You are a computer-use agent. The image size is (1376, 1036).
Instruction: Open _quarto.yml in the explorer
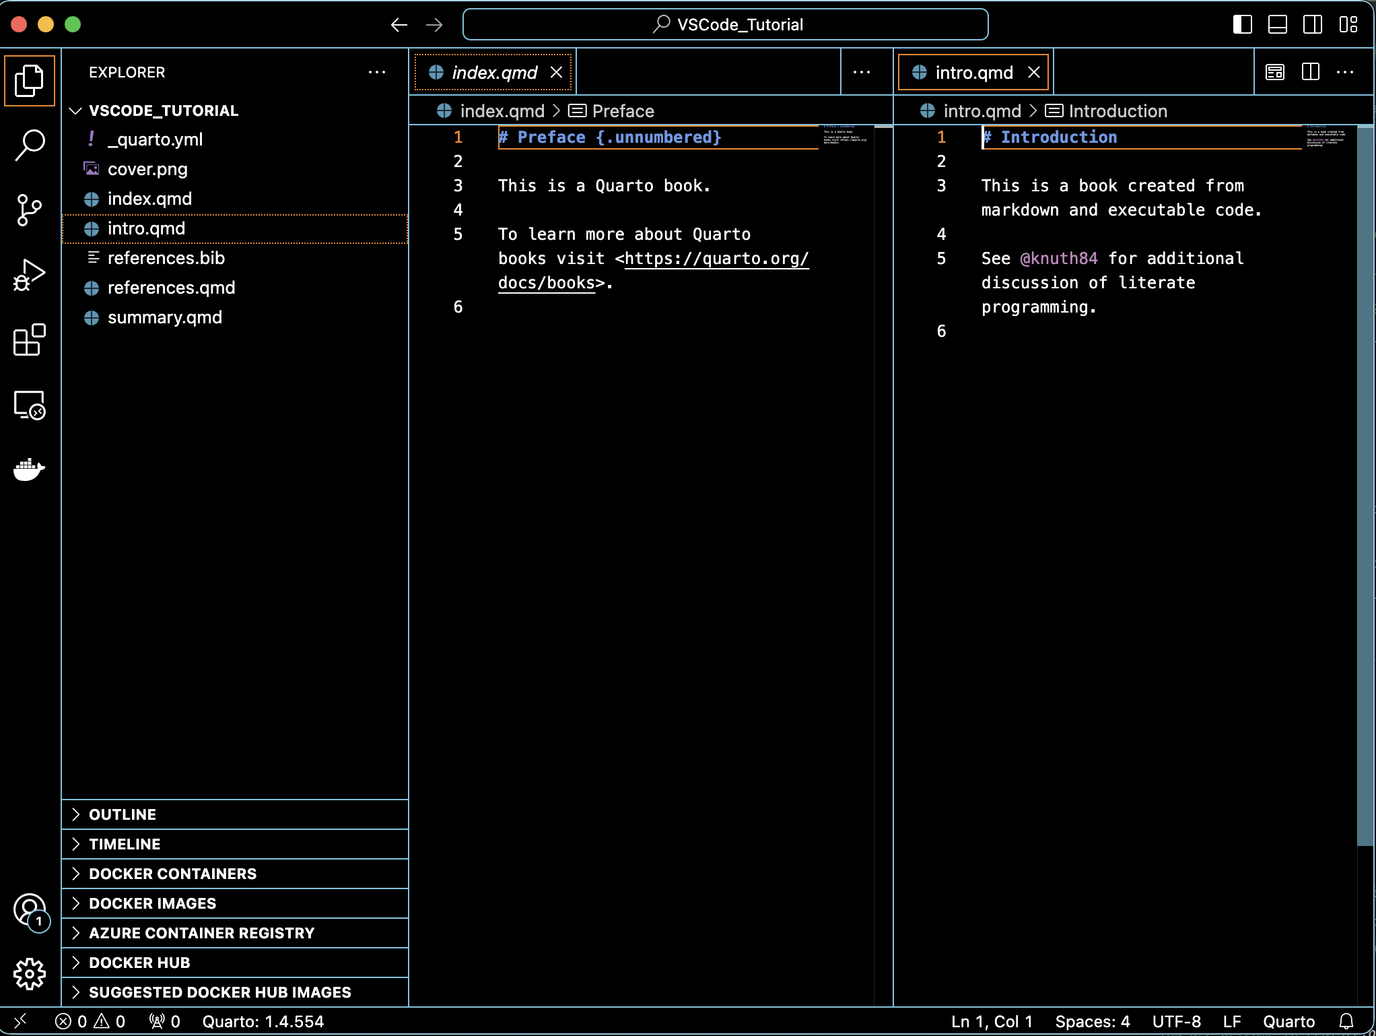(x=235, y=139)
